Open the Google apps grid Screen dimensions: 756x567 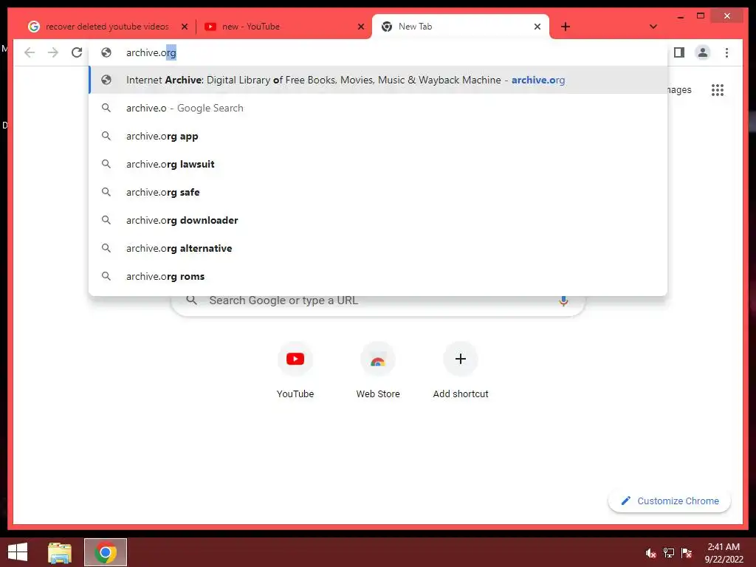coord(718,90)
